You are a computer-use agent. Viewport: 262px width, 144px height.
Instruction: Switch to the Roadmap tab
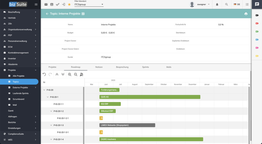coord(75,67)
